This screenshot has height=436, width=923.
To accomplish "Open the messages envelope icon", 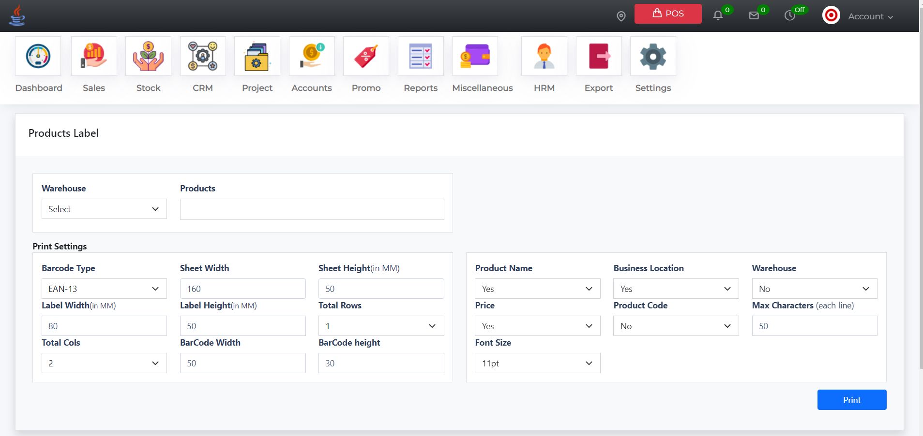I will pos(754,16).
